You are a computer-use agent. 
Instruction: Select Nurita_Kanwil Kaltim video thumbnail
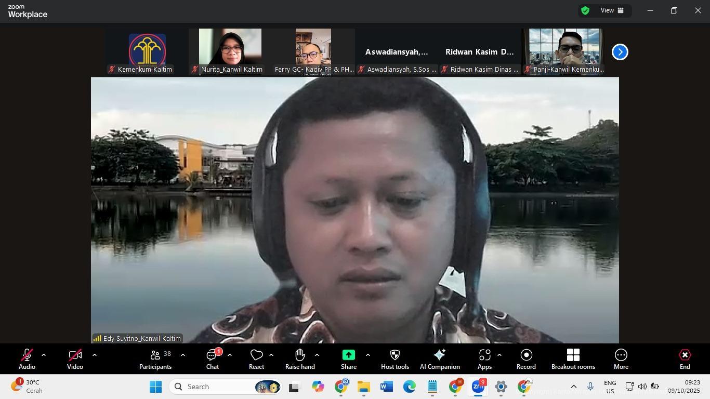click(230, 51)
